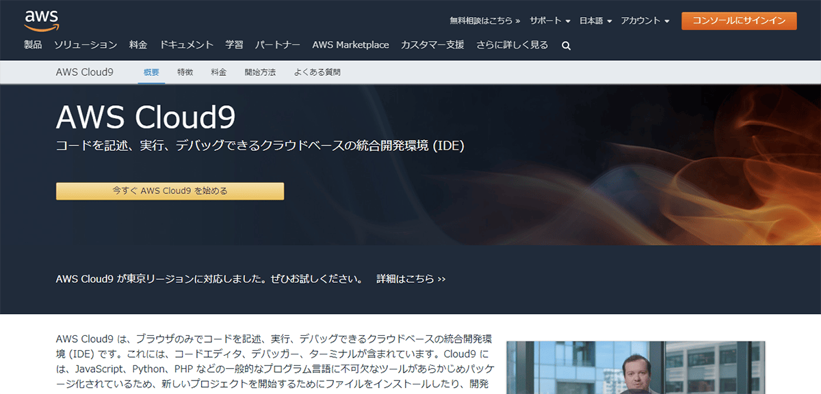The width and height of the screenshot is (821, 394).
Task: Open the ソリューション menu
Action: pos(86,45)
